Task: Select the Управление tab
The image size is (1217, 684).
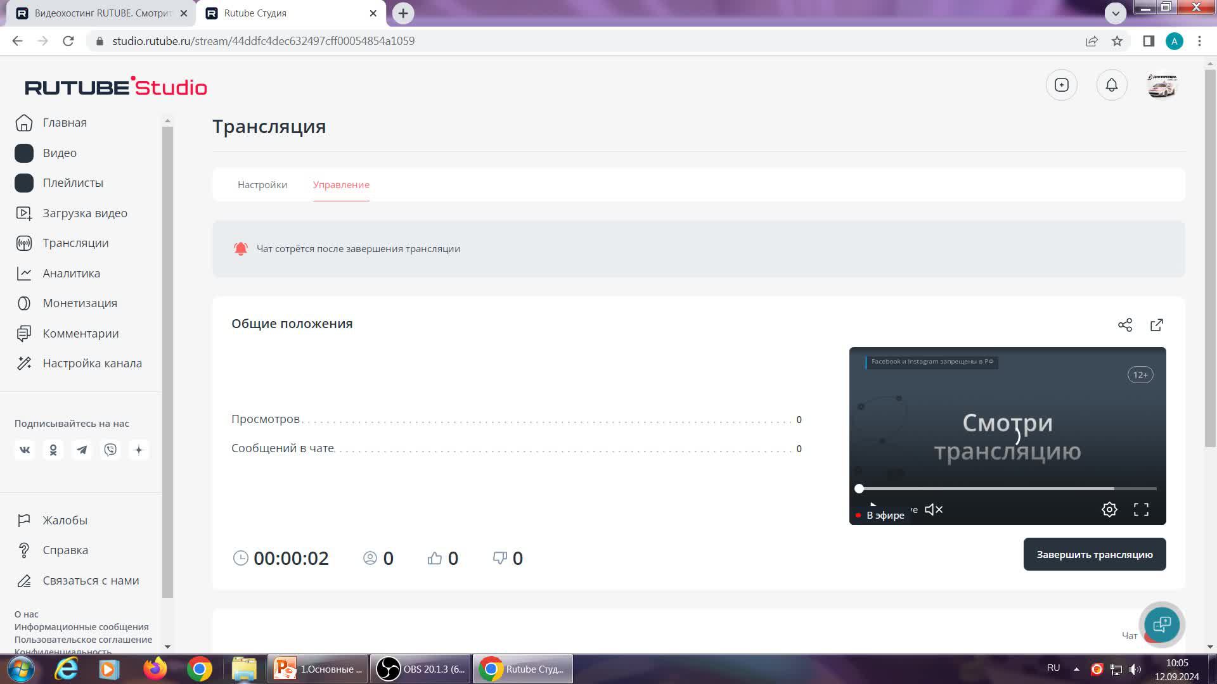Action: coord(341,185)
